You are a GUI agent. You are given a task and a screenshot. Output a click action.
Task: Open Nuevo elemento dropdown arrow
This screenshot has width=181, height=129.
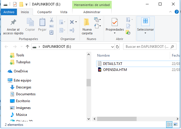(100, 20)
